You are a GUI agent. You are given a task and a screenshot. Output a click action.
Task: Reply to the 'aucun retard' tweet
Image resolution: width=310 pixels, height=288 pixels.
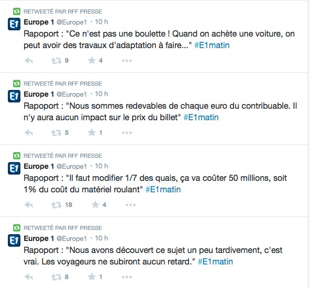pyautogui.click(x=29, y=277)
